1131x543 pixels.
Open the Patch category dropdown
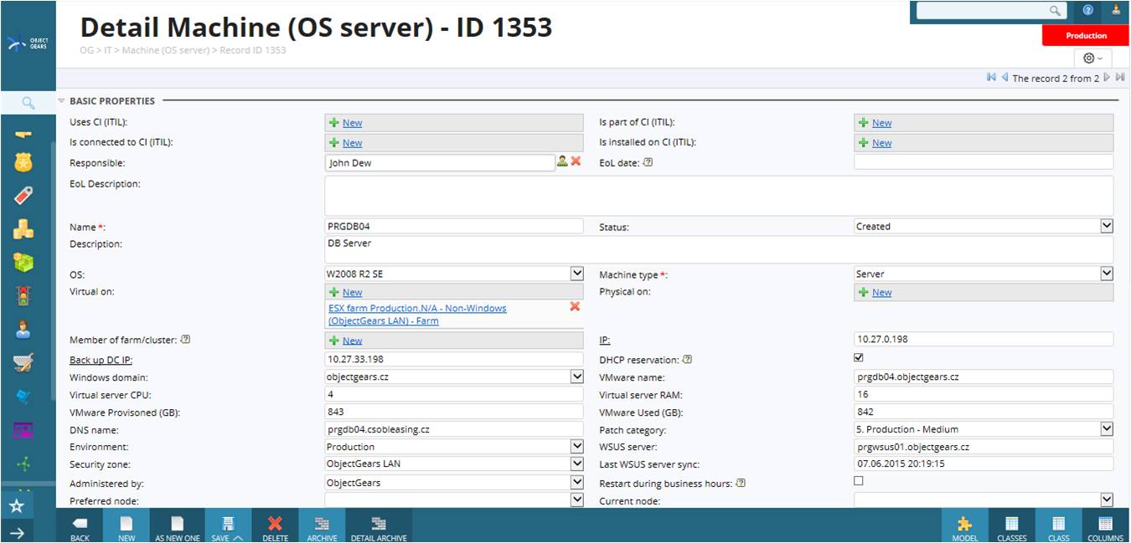click(1107, 429)
